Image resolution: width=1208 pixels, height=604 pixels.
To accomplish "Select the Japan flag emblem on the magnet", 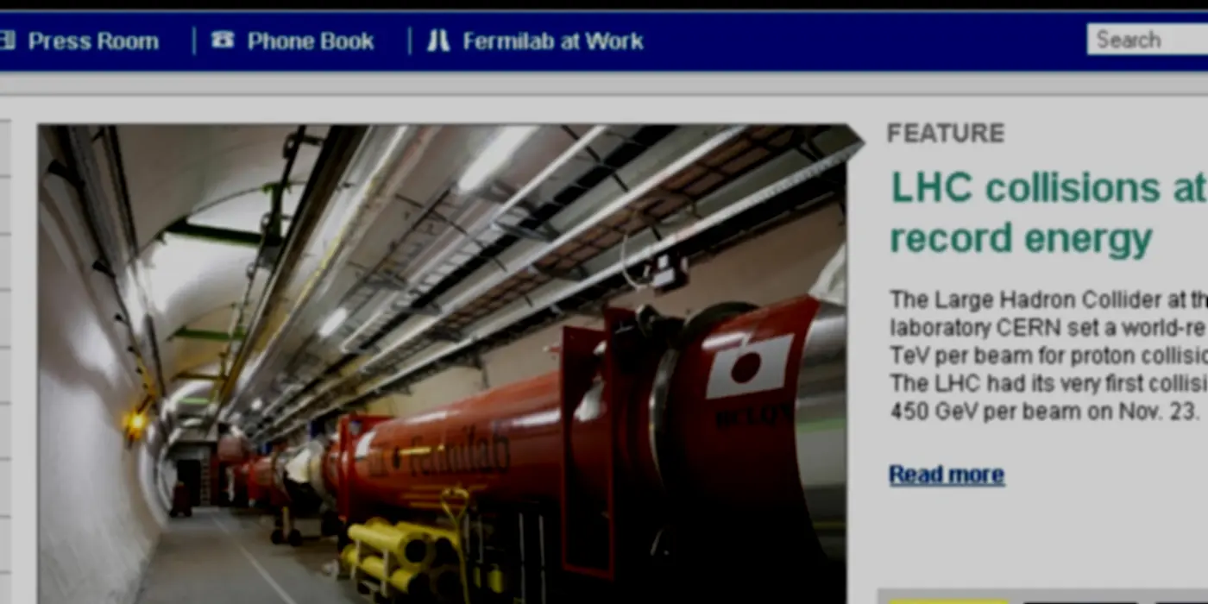I will (749, 366).
